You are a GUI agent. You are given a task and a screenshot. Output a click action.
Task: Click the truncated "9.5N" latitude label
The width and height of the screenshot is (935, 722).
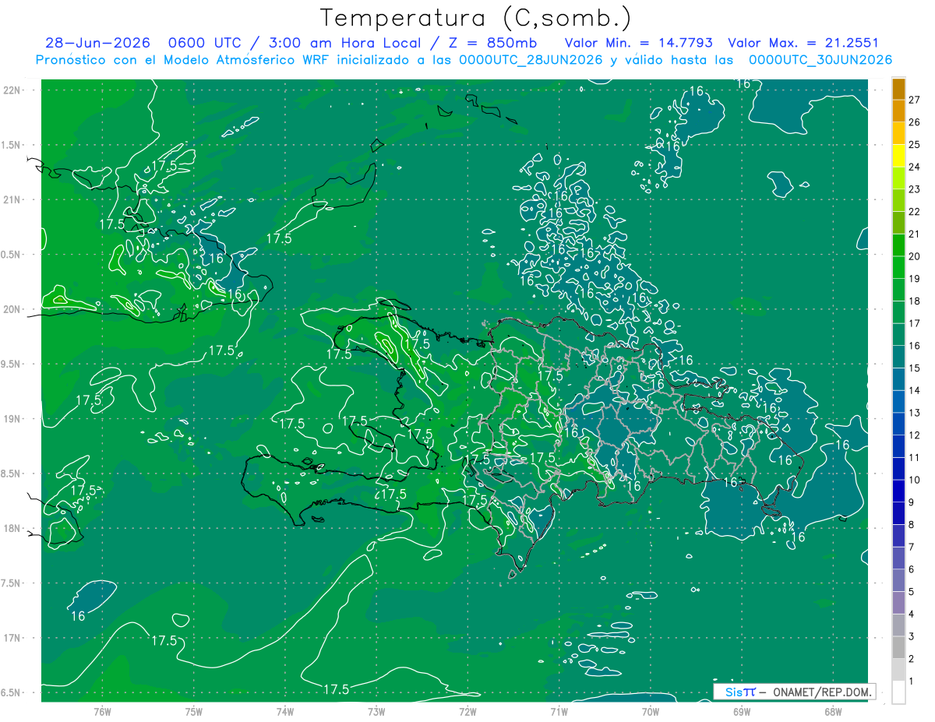tap(12, 364)
